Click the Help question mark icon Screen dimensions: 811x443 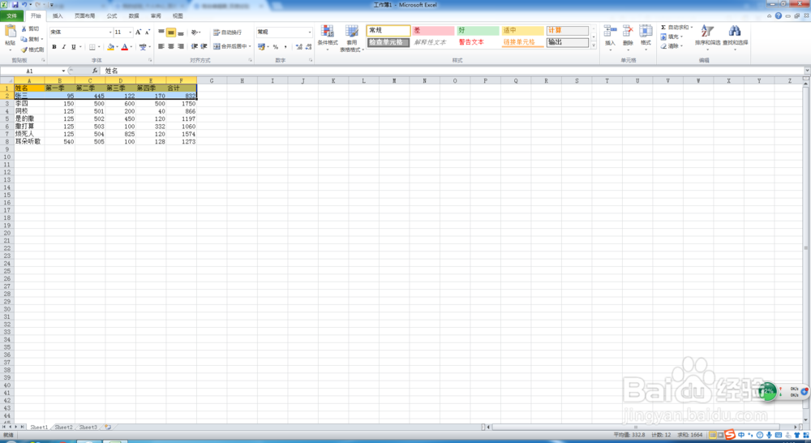point(779,16)
